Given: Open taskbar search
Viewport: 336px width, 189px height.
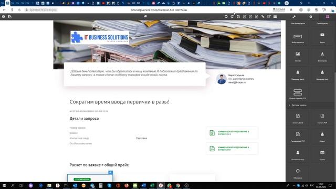Looking at the screenshot, I should [x=13, y=185].
